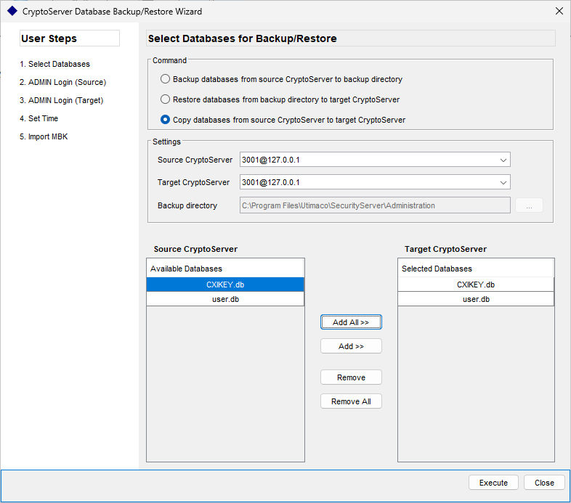Click the Close button at bottom
The height and width of the screenshot is (503, 571).
(544, 483)
